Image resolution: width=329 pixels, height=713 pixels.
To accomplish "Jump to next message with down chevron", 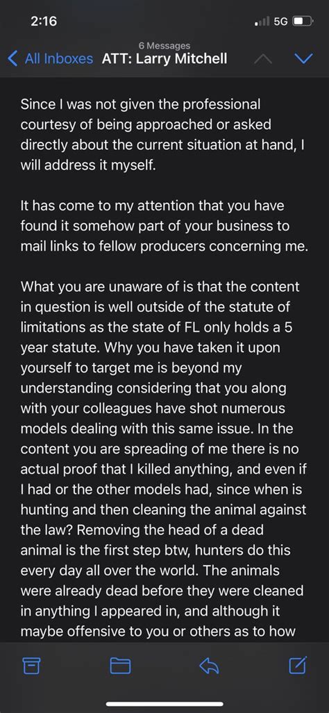I will point(303,58).
